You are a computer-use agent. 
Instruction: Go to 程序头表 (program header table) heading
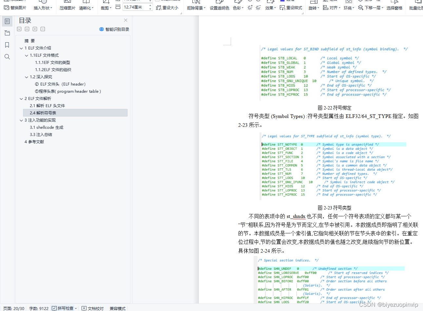(68, 91)
